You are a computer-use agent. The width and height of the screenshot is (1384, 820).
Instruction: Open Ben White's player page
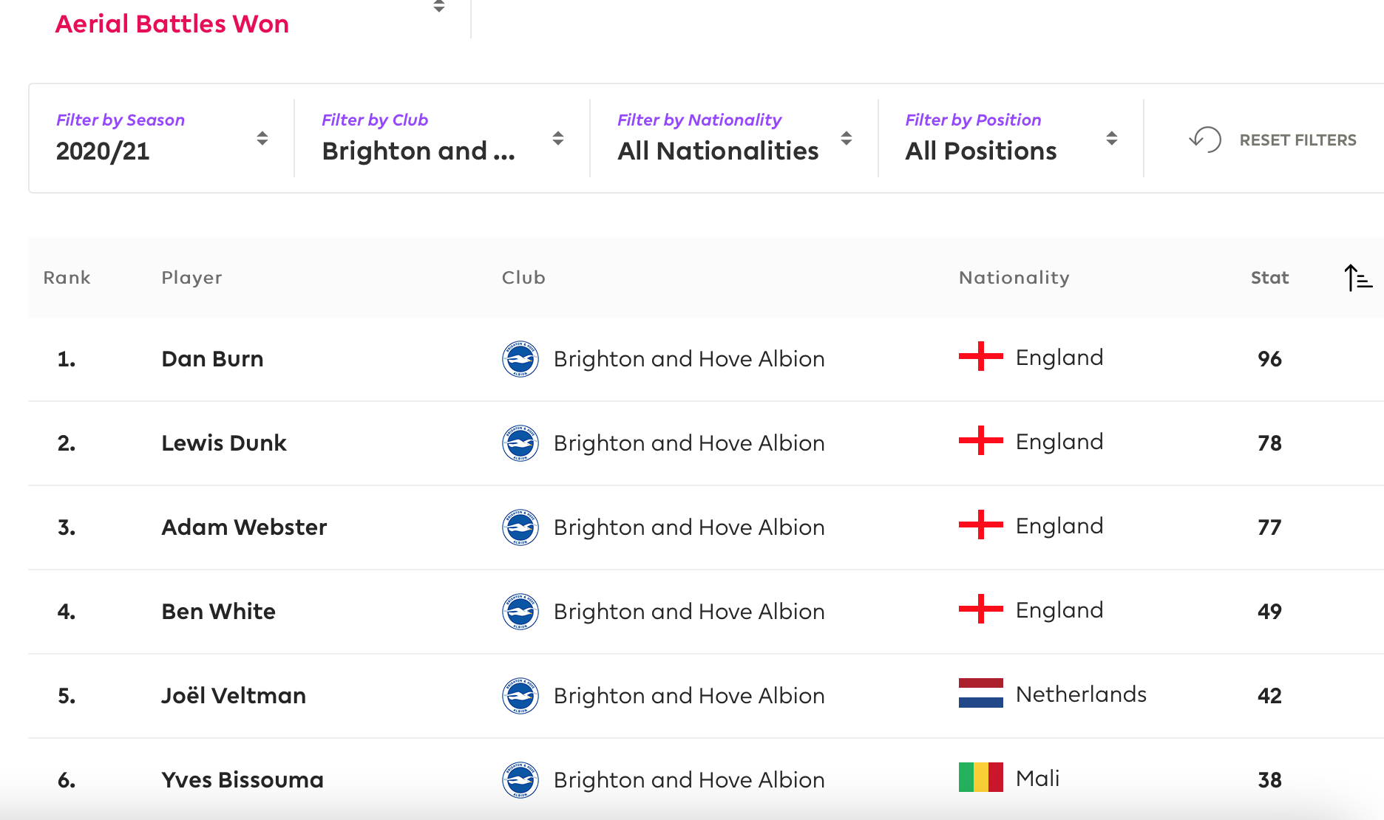pyautogui.click(x=218, y=612)
